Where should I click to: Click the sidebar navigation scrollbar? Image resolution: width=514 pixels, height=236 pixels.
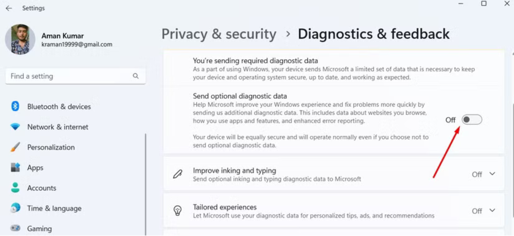point(146,184)
